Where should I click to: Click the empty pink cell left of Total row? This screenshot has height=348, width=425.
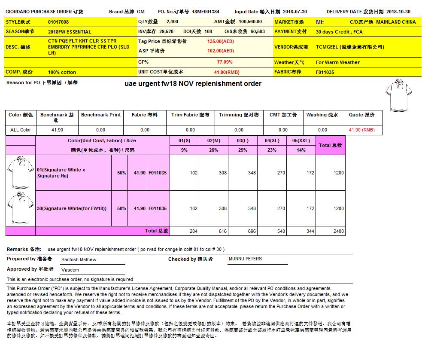[20, 231]
